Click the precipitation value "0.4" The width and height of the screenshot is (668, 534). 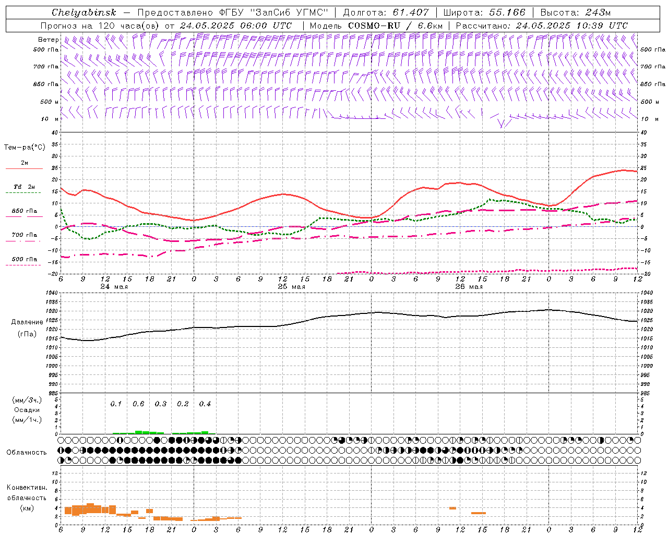tap(205, 404)
